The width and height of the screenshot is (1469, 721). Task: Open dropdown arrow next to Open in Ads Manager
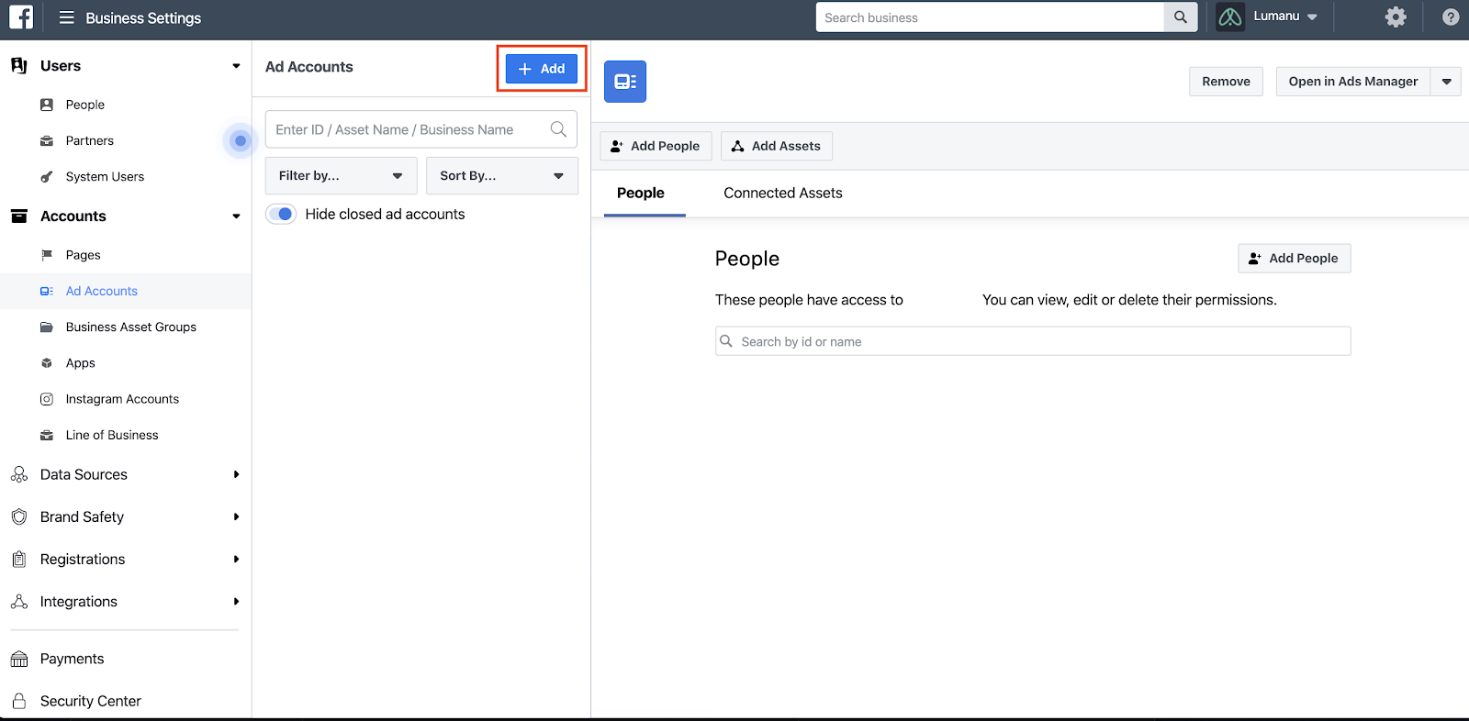coord(1446,82)
